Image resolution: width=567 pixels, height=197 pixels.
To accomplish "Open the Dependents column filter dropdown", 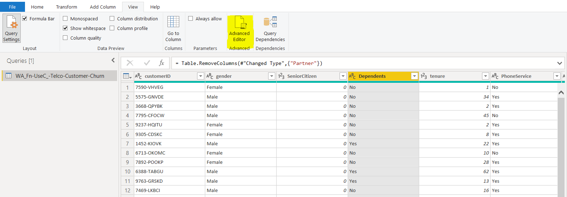I will pyautogui.click(x=414, y=76).
